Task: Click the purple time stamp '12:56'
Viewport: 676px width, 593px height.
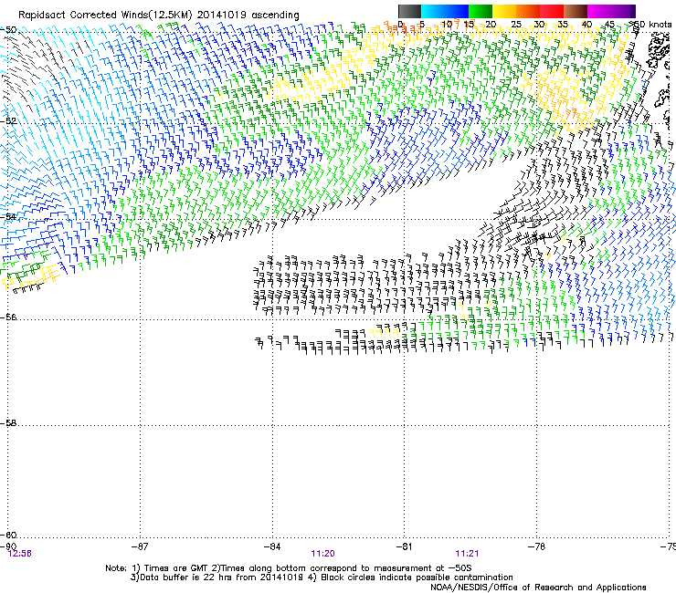Action: pyautogui.click(x=20, y=554)
